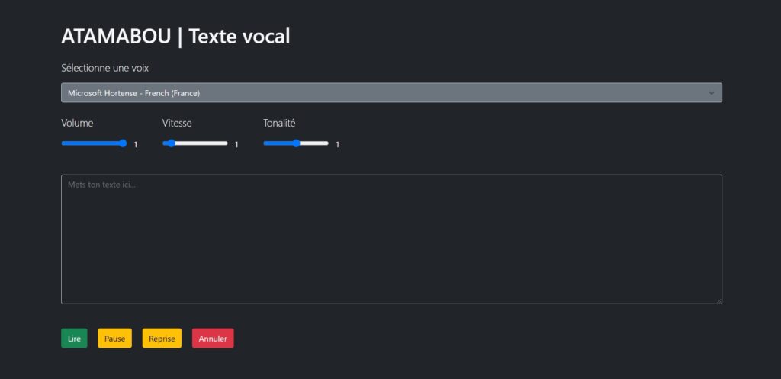The height and width of the screenshot is (379, 781).
Task: Cancel speech with the red Annuler button
Action: coord(213,338)
